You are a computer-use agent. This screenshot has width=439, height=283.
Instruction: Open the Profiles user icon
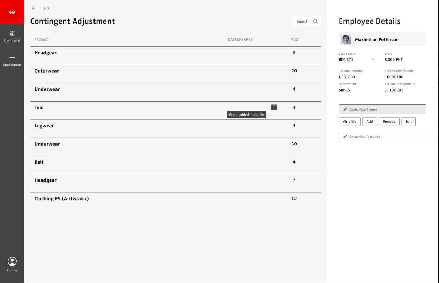(x=12, y=261)
